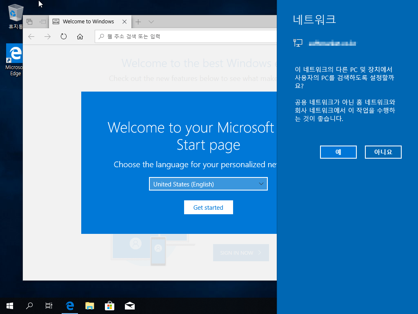The image size is (418, 314).
Task: Click the search icon in address bar
Action: [101, 36]
